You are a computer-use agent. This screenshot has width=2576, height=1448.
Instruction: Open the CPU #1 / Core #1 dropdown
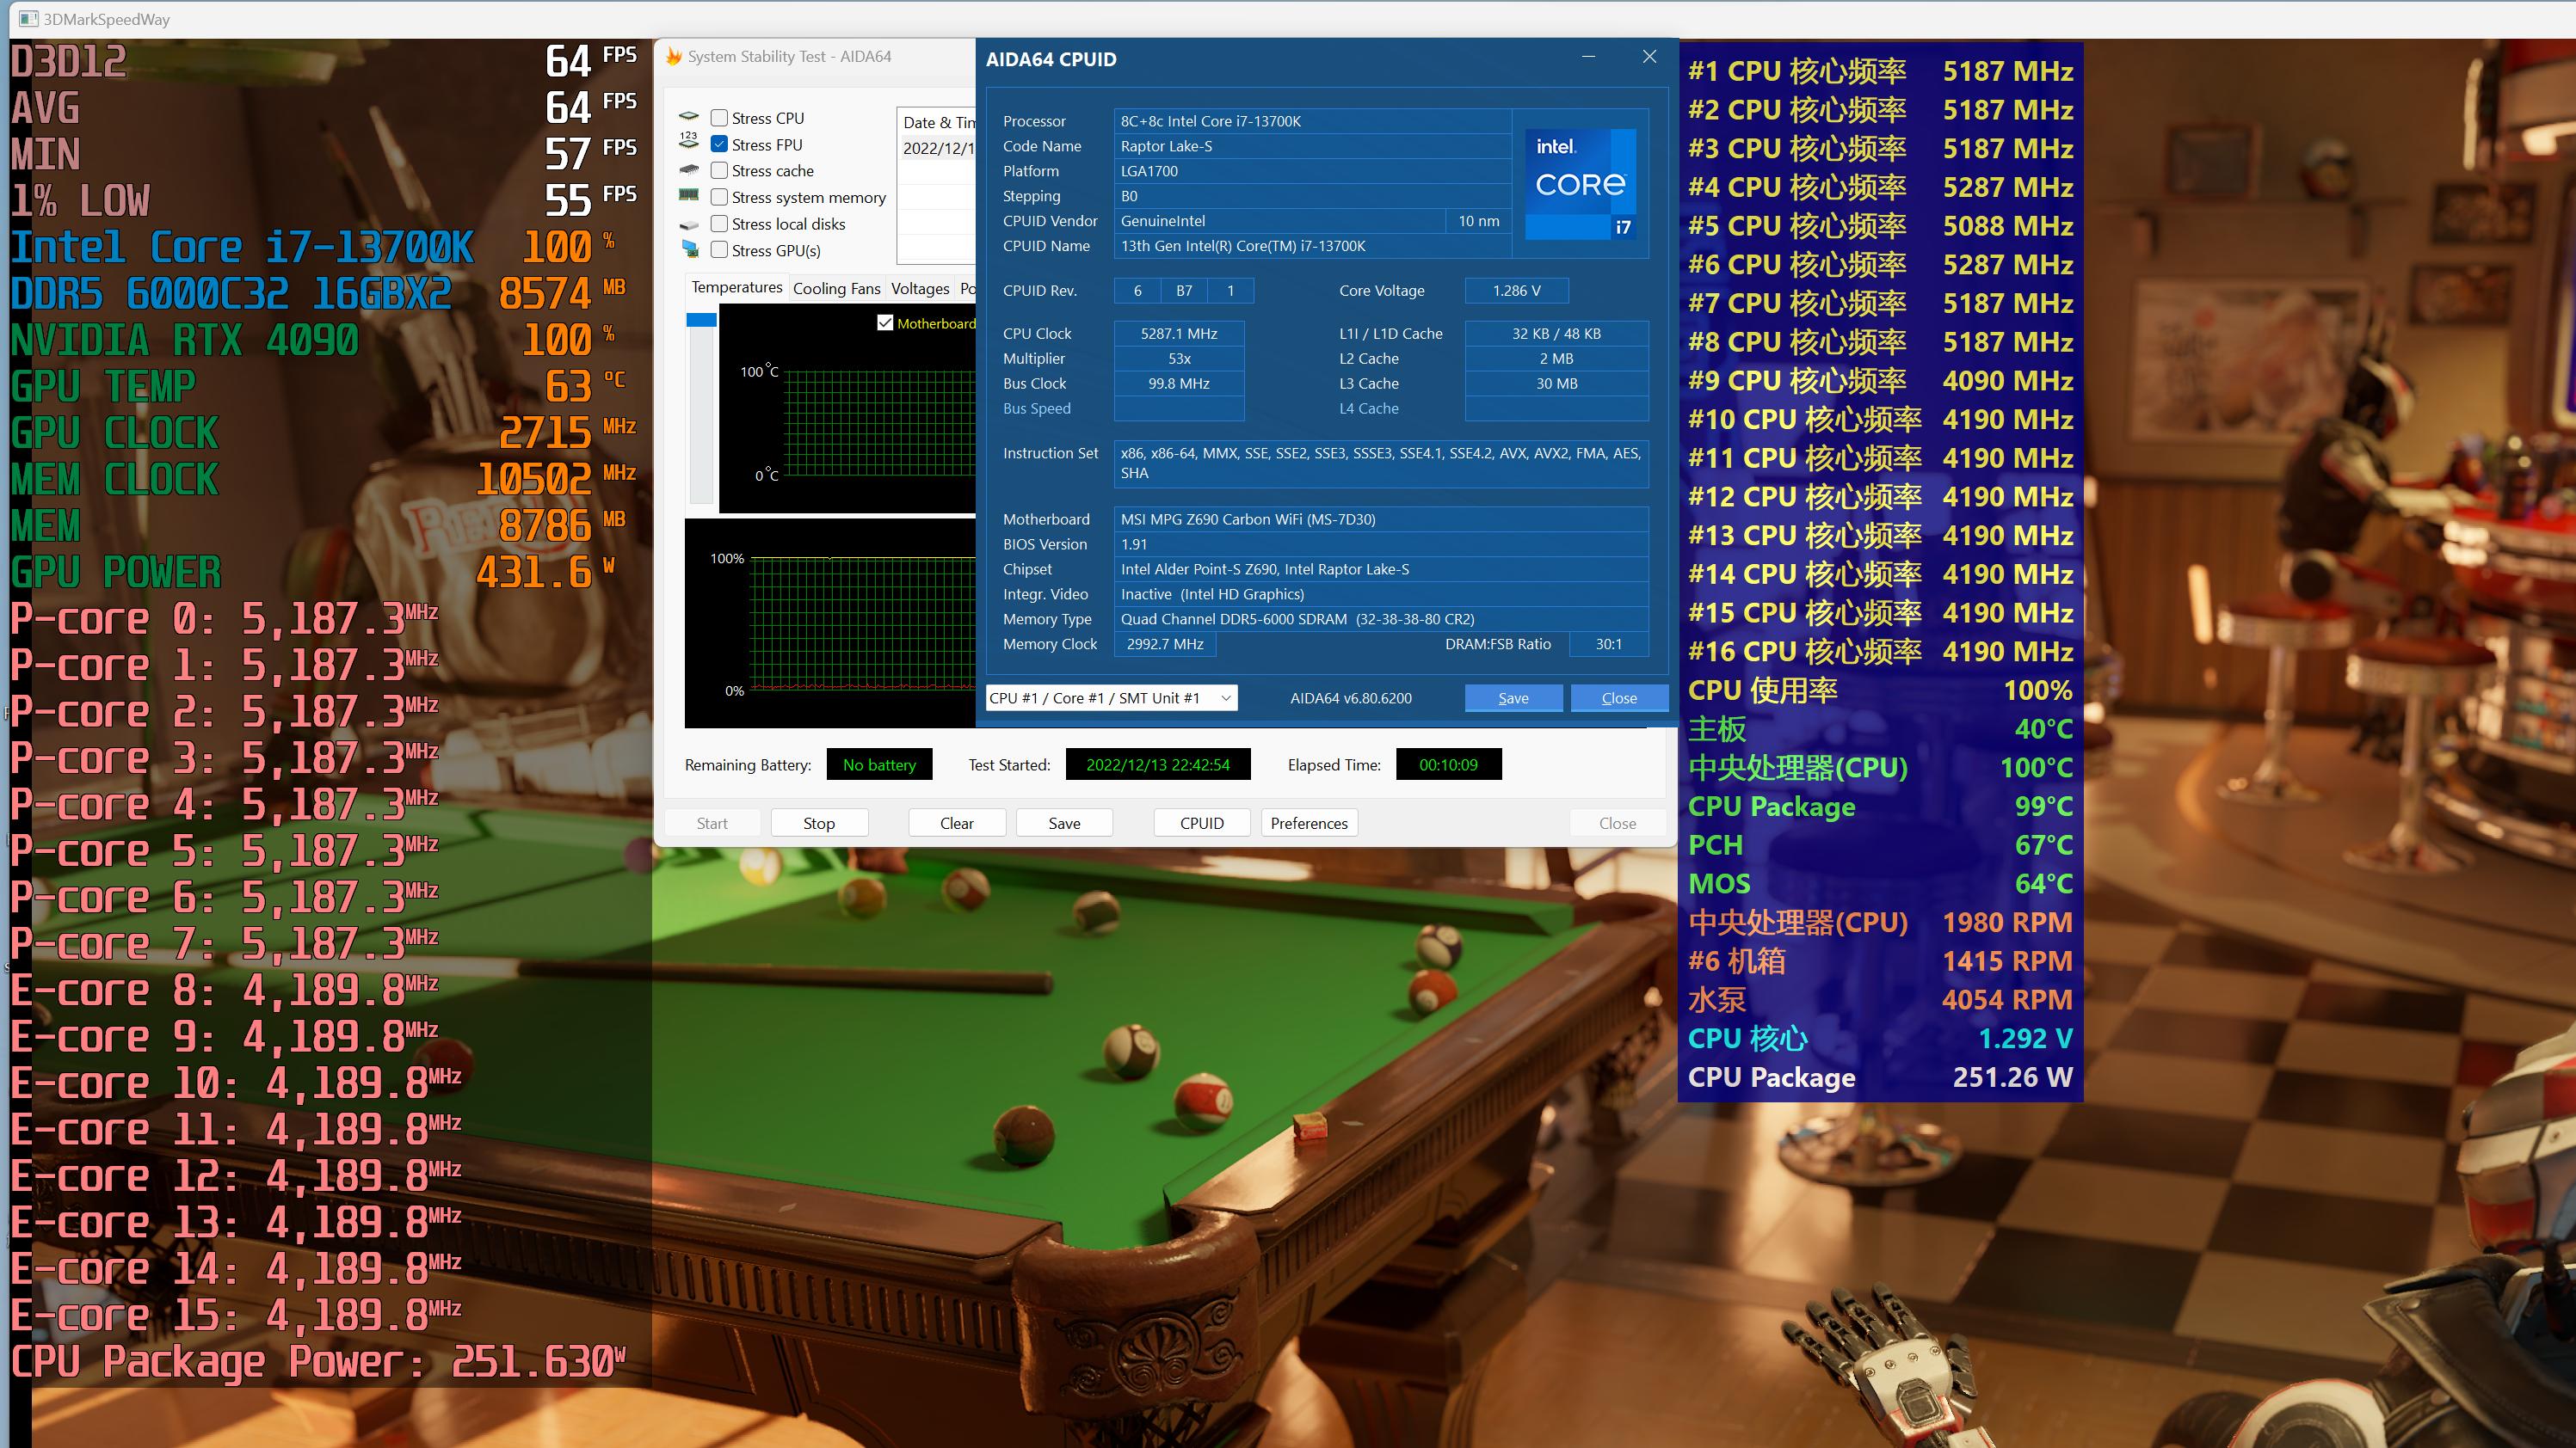coord(1111,697)
